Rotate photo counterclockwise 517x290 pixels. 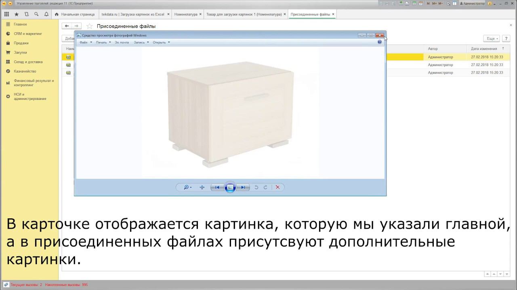256,187
